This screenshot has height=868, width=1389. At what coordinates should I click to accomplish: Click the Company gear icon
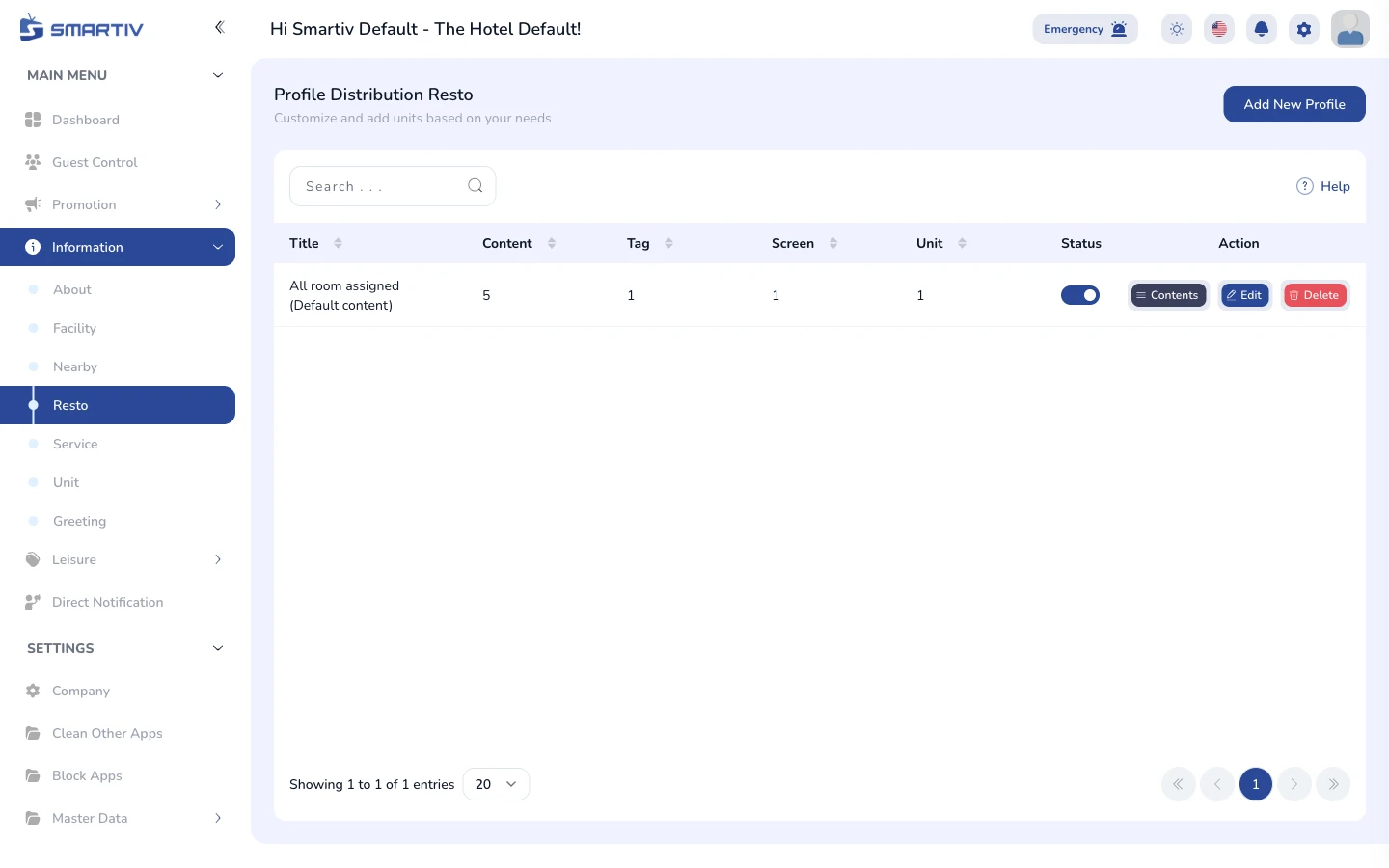(x=33, y=691)
